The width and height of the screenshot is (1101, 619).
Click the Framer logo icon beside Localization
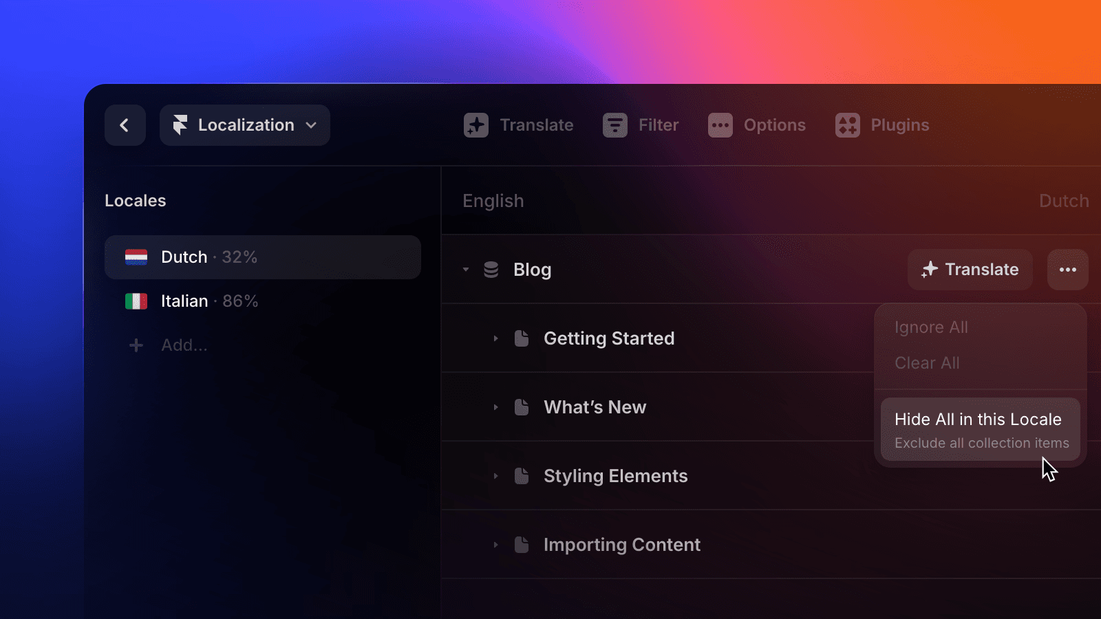tap(180, 125)
